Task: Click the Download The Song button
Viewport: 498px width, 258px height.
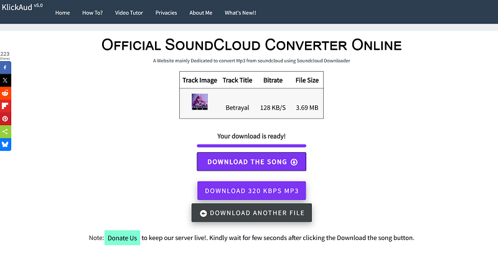Action: [x=251, y=161]
